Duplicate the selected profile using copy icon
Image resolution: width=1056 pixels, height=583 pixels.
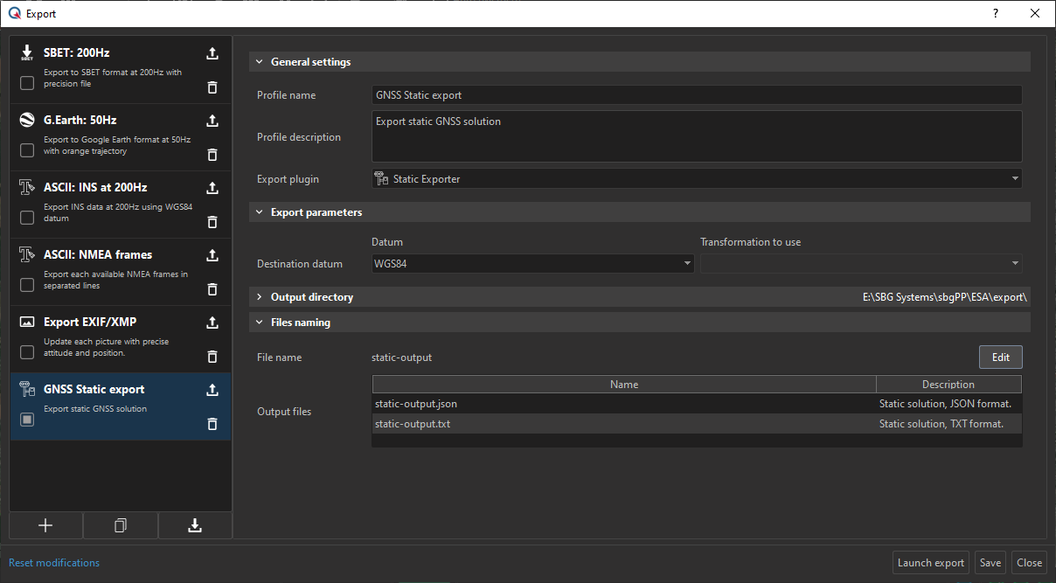pyautogui.click(x=121, y=525)
